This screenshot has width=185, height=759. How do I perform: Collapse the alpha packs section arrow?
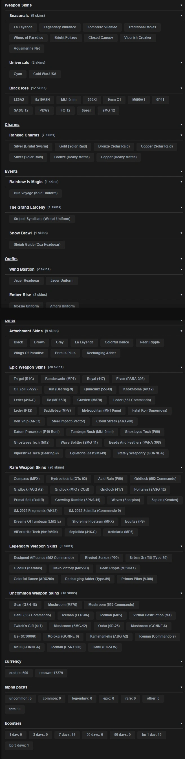[x=181, y=687]
